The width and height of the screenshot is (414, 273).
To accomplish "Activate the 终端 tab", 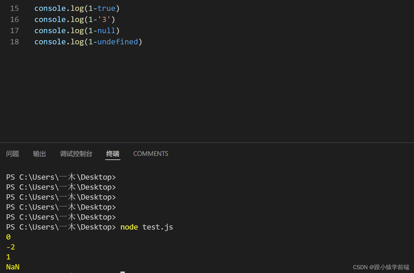I will tap(113, 154).
